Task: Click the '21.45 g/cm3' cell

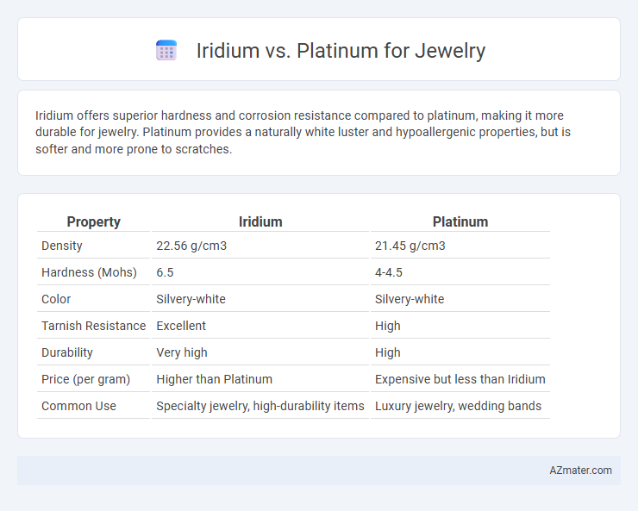Action: pyautogui.click(x=410, y=246)
